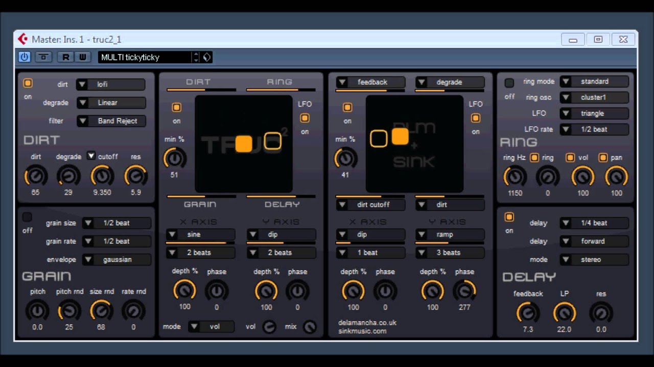Open the dirt type lofi dropdown
Image resolution: width=654 pixels, height=367 pixels.
click(111, 85)
